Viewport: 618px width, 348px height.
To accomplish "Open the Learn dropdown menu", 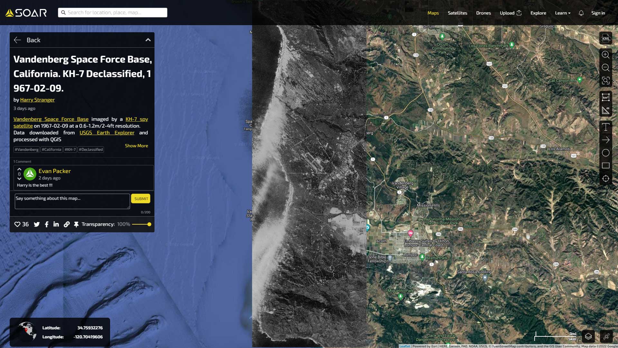I will [x=562, y=13].
